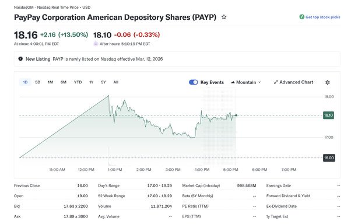Click the expand arrows icon beside Advanced Chart
This screenshot has height=224, width=344.
pyautogui.click(x=276, y=82)
